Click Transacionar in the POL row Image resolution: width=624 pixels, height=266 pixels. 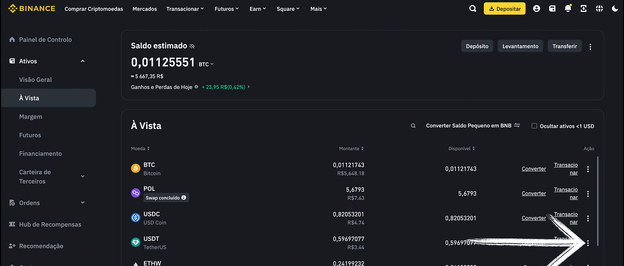[x=566, y=194]
